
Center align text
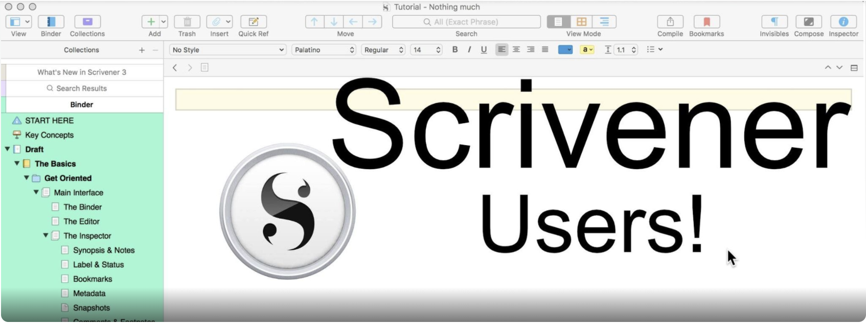pyautogui.click(x=516, y=50)
